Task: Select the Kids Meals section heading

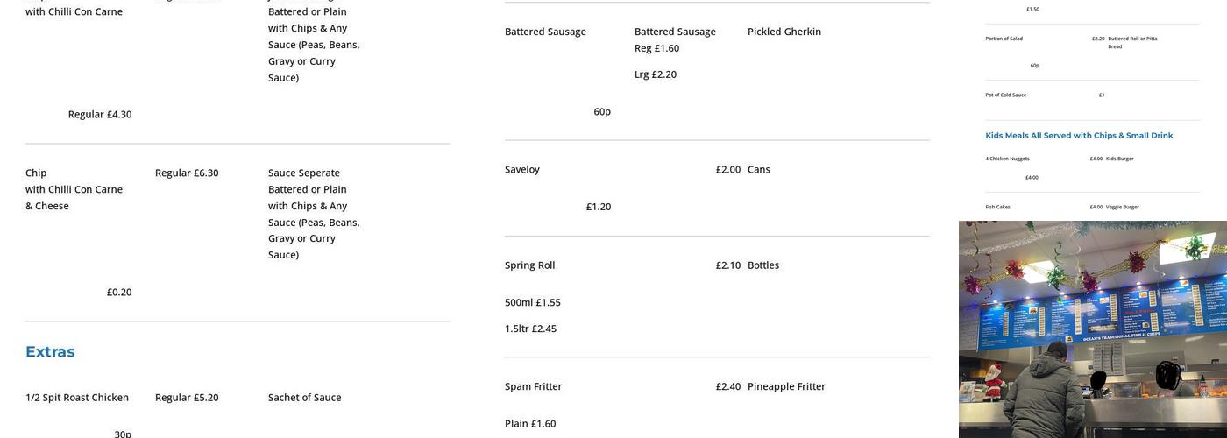Action: [1079, 136]
